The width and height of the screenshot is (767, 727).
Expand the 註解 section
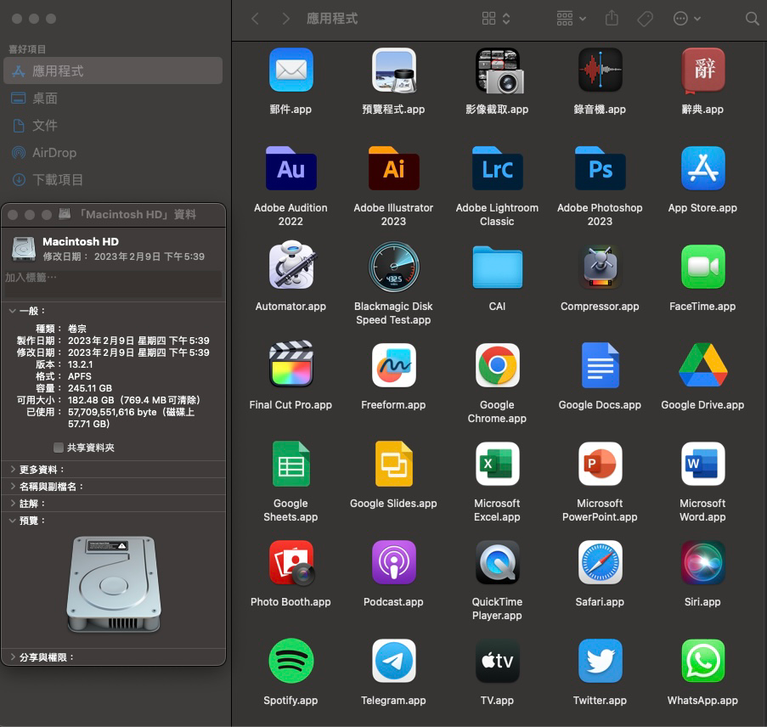coord(13,504)
